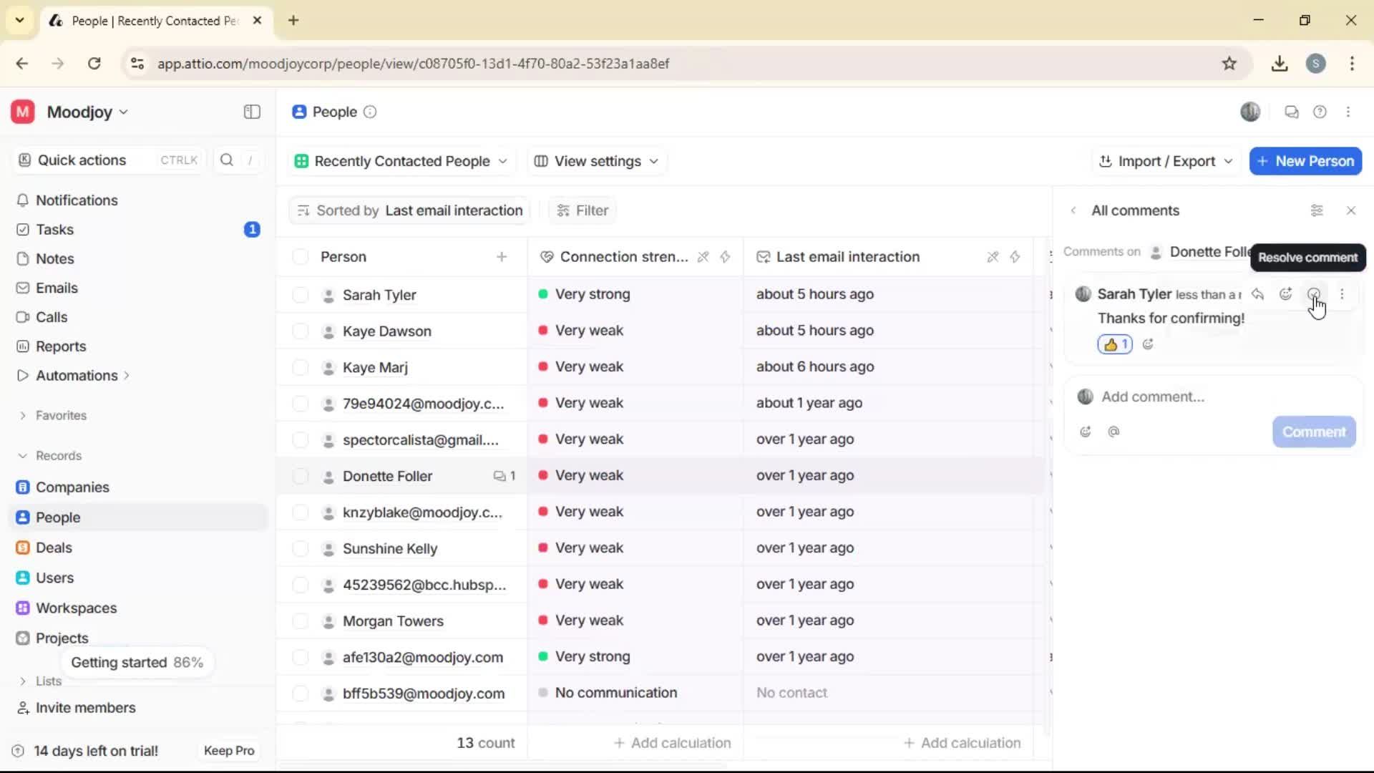Select Donette Foller's row checkbox
The width and height of the screenshot is (1374, 773).
tap(300, 475)
